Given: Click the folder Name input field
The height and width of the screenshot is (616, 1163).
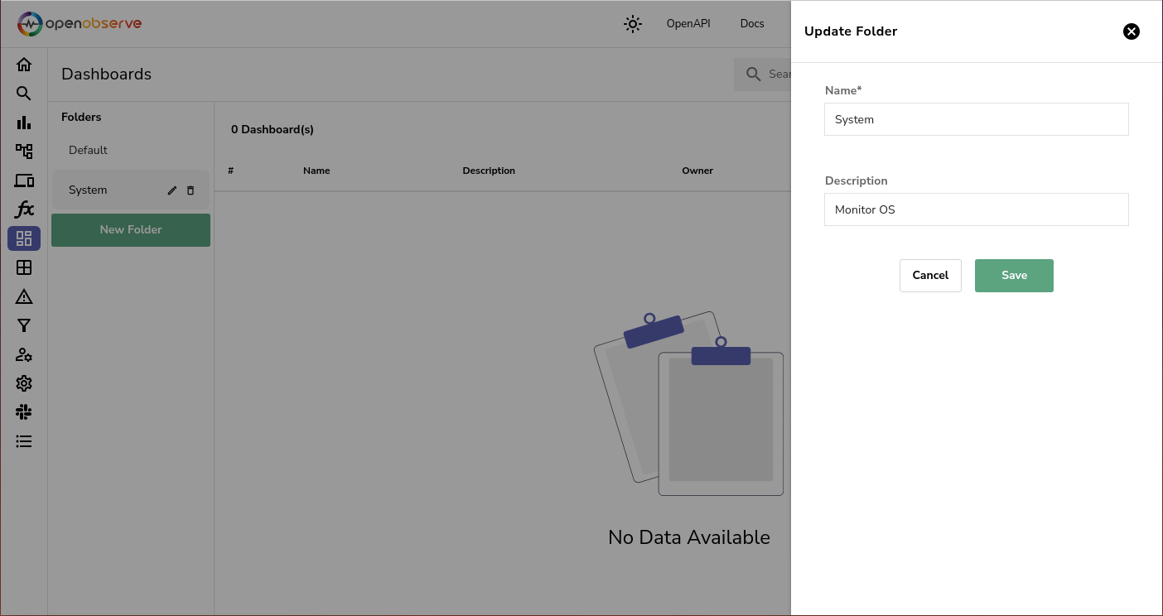Looking at the screenshot, I should 977,119.
